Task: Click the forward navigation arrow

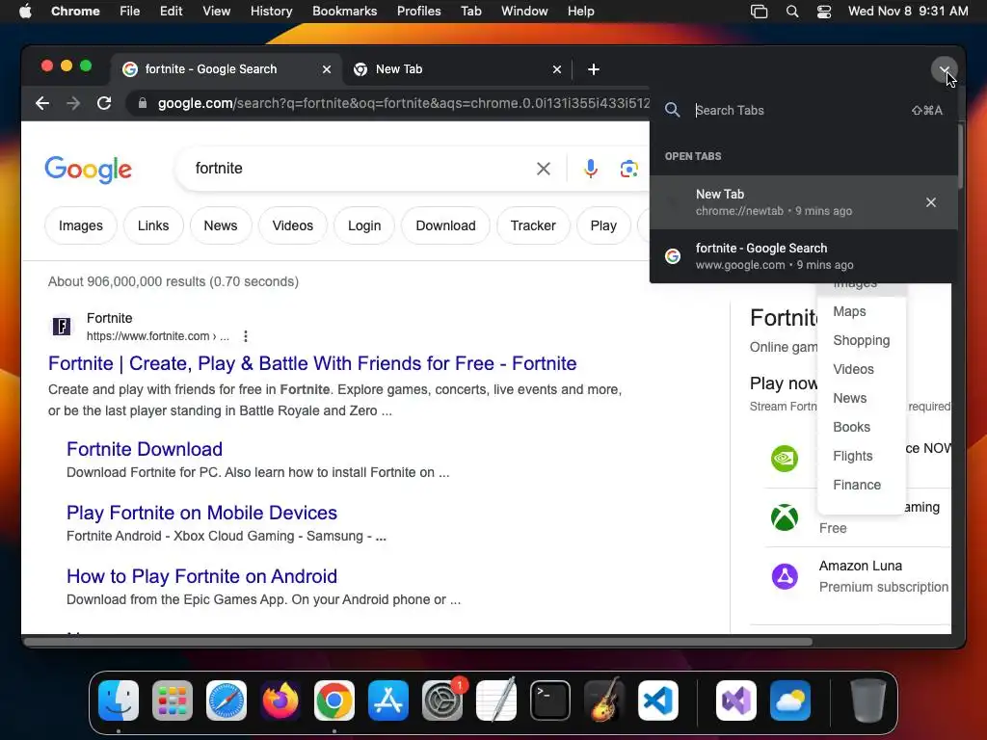Action: pyautogui.click(x=73, y=103)
